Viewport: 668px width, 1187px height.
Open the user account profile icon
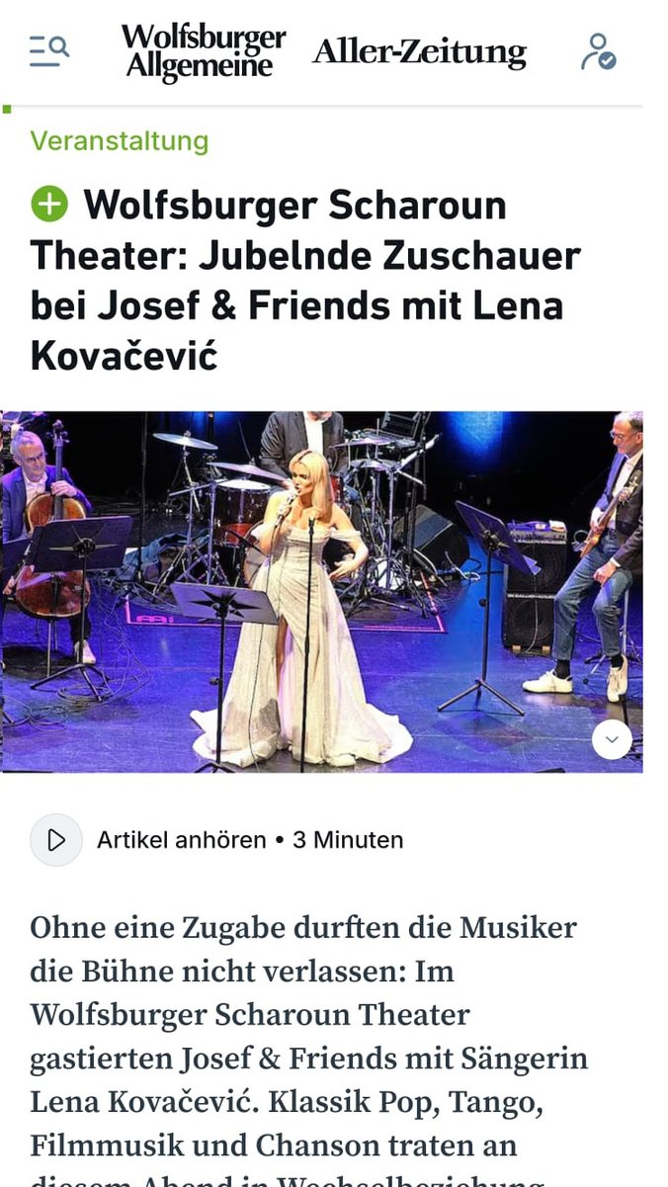[x=598, y=51]
